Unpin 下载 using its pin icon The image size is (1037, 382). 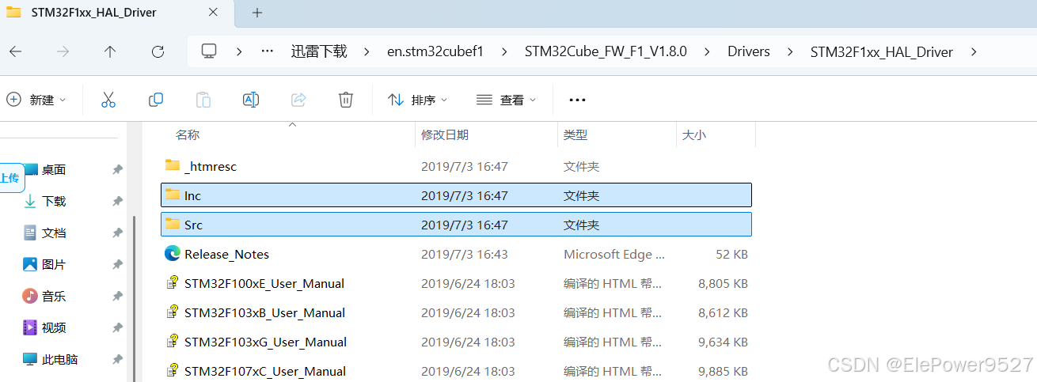tap(117, 202)
